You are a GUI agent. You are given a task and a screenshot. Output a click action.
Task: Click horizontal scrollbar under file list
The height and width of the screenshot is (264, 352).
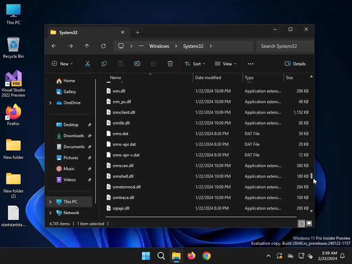pyautogui.click(x=201, y=217)
